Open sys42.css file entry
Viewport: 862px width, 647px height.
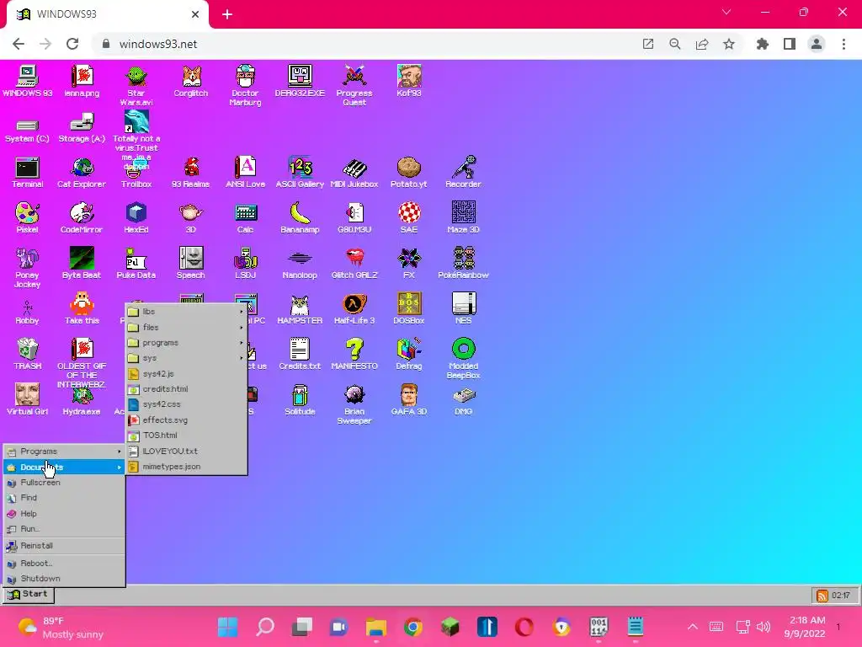[x=186, y=404]
